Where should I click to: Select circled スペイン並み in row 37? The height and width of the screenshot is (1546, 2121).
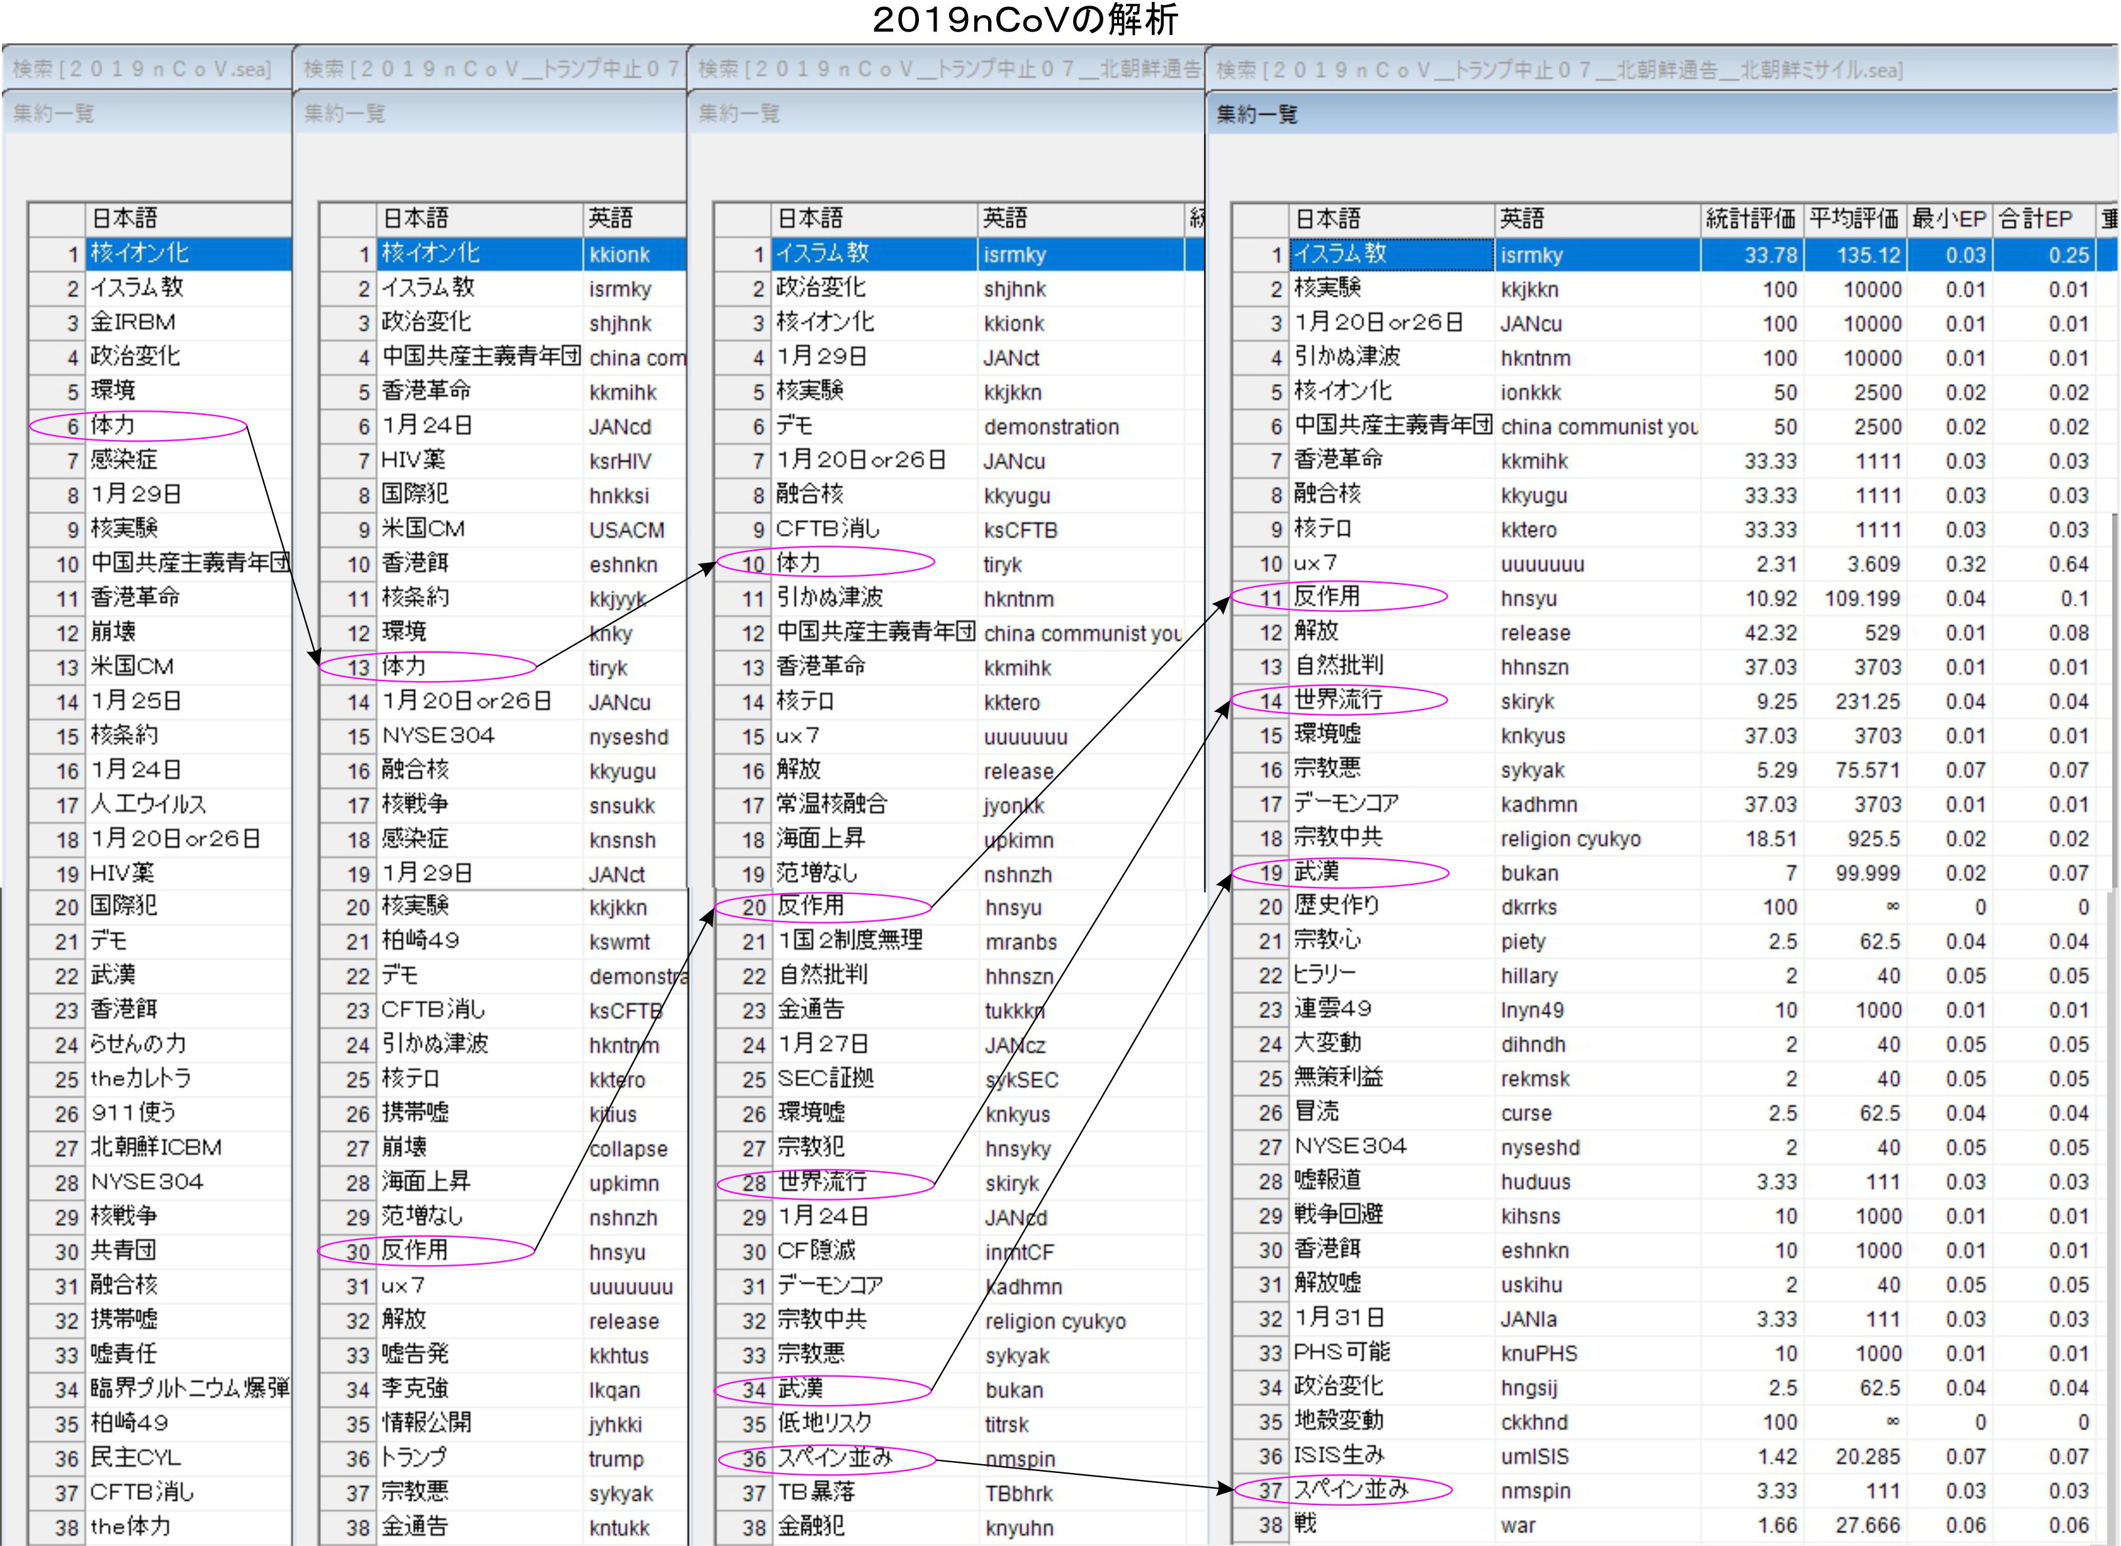pyautogui.click(x=1351, y=1490)
